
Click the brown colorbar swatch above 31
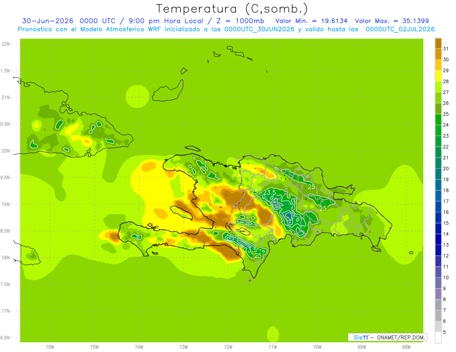click(x=438, y=43)
